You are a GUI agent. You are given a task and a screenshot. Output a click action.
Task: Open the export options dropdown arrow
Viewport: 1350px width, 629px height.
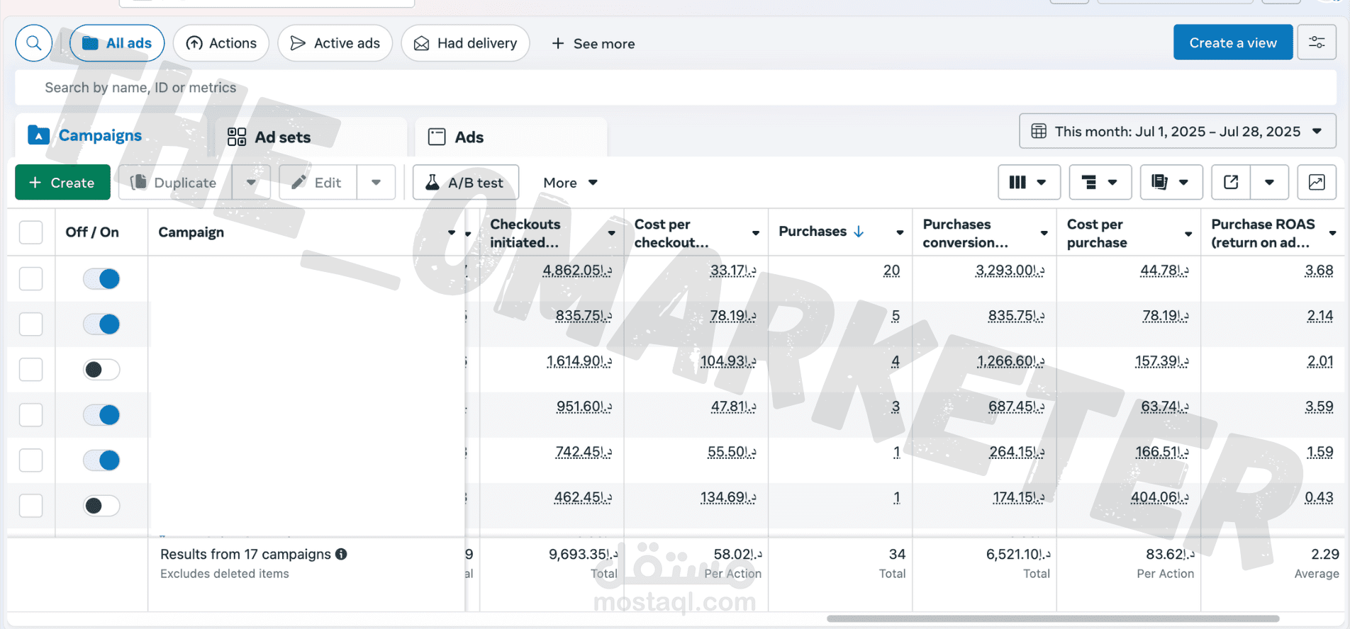point(1269,183)
